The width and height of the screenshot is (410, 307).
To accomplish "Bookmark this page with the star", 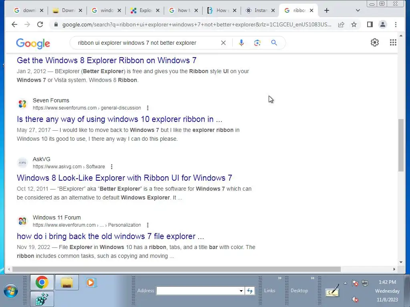I will coord(354,24).
